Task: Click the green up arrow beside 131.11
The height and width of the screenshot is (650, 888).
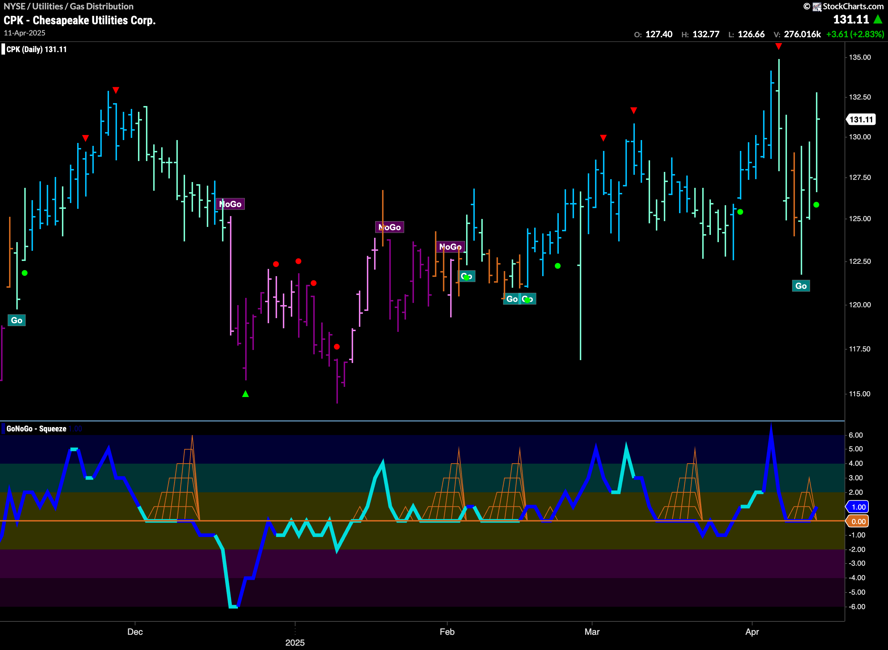Action: coord(877,19)
